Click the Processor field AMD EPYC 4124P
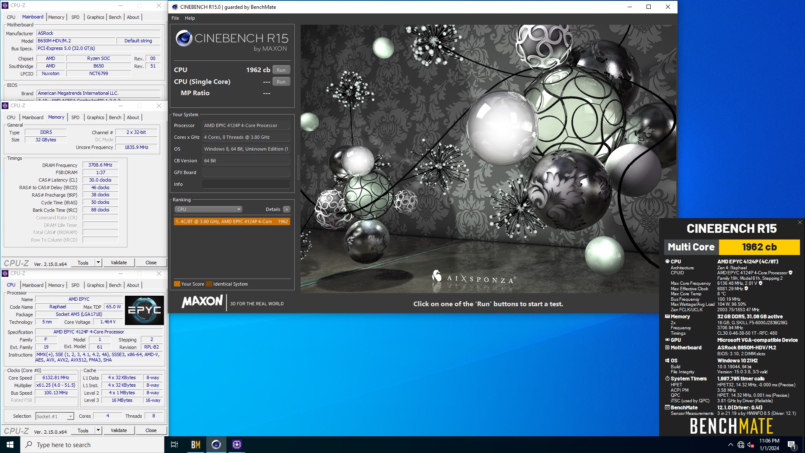 click(246, 125)
